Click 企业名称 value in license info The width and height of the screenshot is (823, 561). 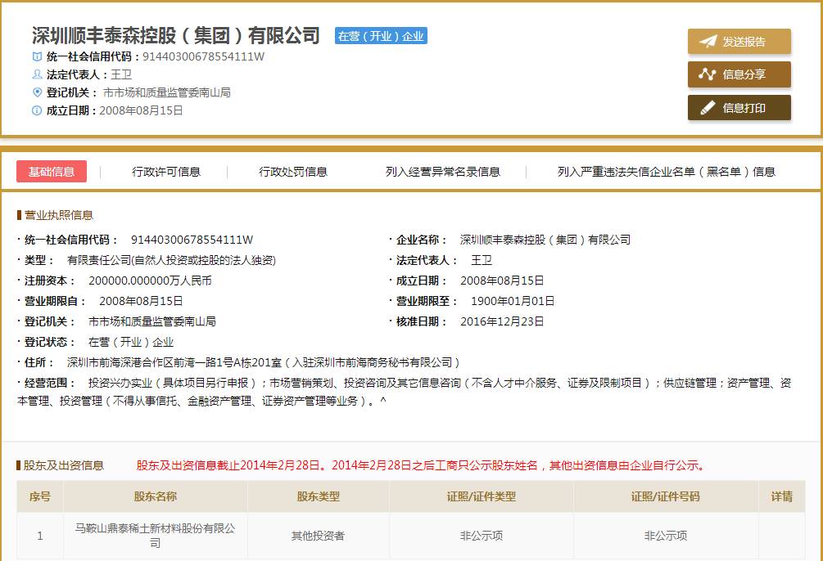click(x=545, y=240)
